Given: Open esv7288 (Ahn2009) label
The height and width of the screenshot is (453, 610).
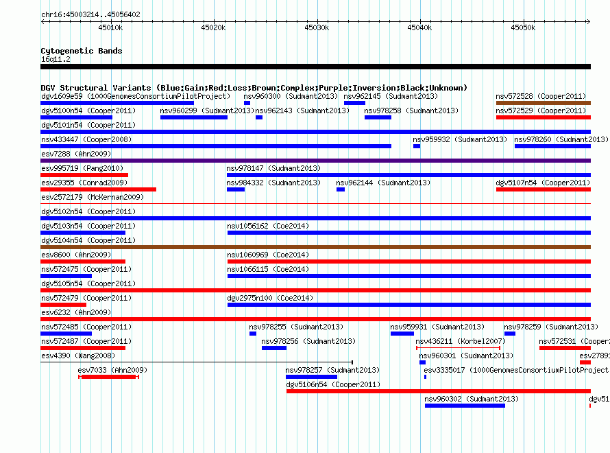Looking at the screenshot, I should 76,154.
